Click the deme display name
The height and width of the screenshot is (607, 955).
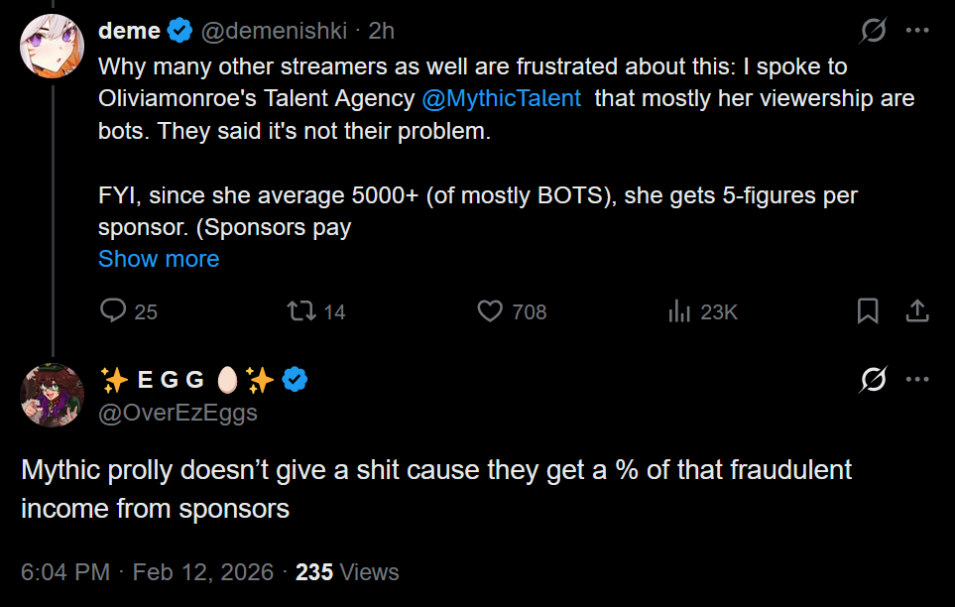(x=129, y=31)
